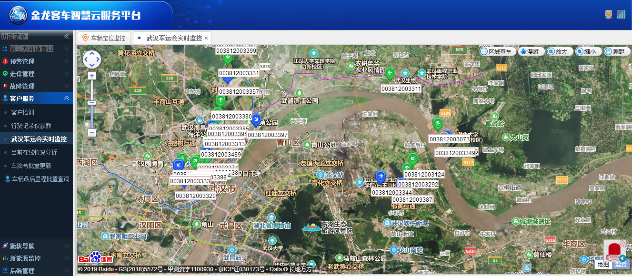
Task: Switch map to 混合 hybrid view
Action: 621,265
